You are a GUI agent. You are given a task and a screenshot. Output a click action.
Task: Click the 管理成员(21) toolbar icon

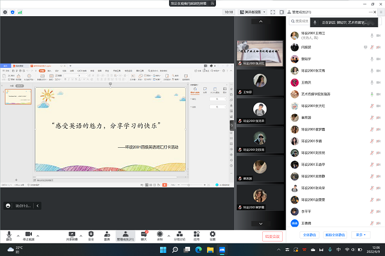pyautogui.click(x=126, y=236)
